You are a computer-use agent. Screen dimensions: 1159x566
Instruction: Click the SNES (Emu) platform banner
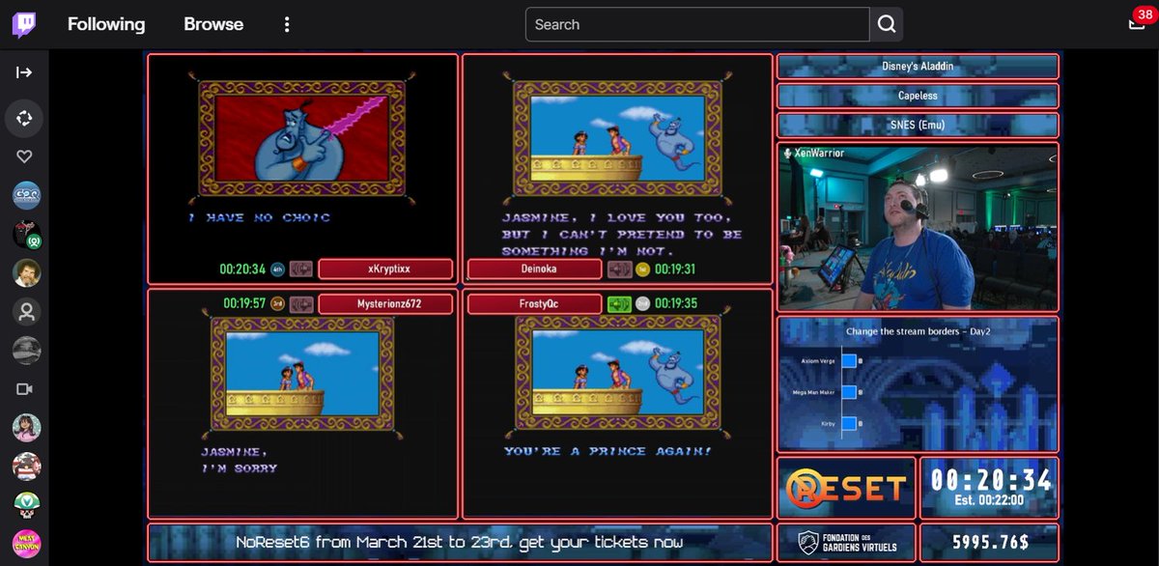coord(918,126)
